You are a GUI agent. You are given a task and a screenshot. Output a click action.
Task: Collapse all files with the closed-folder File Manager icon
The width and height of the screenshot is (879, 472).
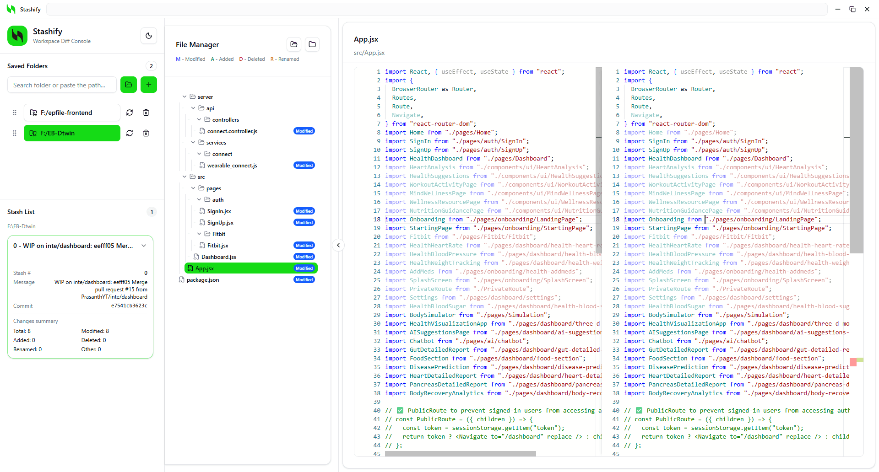click(x=312, y=44)
